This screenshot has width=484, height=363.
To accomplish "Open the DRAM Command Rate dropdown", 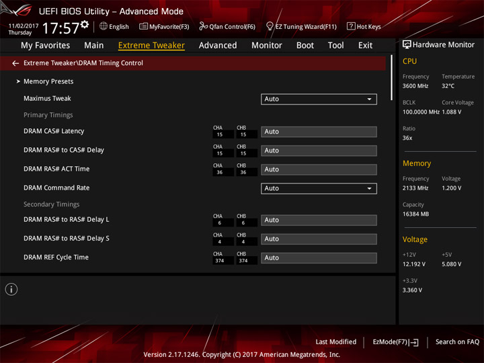I will [x=319, y=188].
